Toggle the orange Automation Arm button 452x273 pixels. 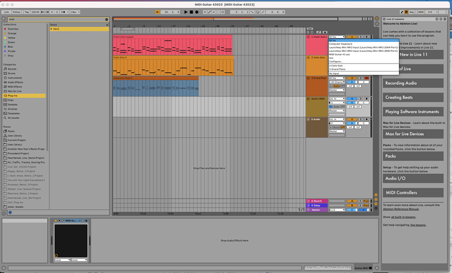(158, 12)
